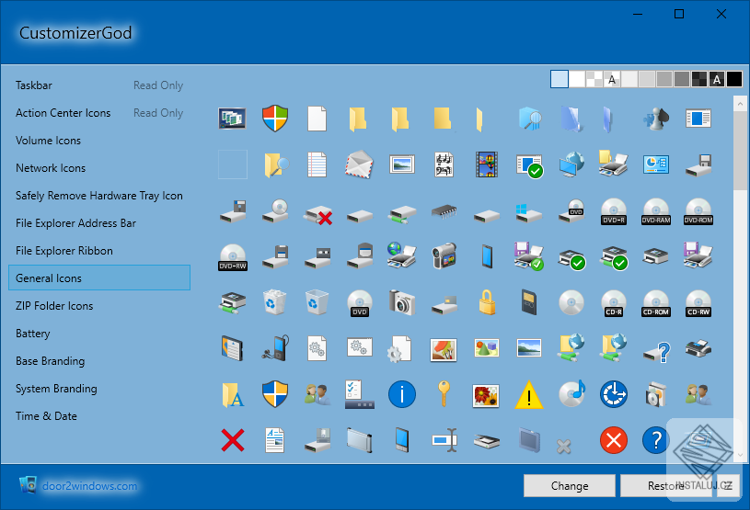This screenshot has height=510, width=750.
Task: Select the DVD-RAM disc icon
Action: (x=656, y=211)
